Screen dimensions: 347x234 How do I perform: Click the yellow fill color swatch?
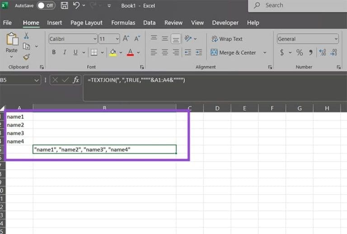pos(113,52)
